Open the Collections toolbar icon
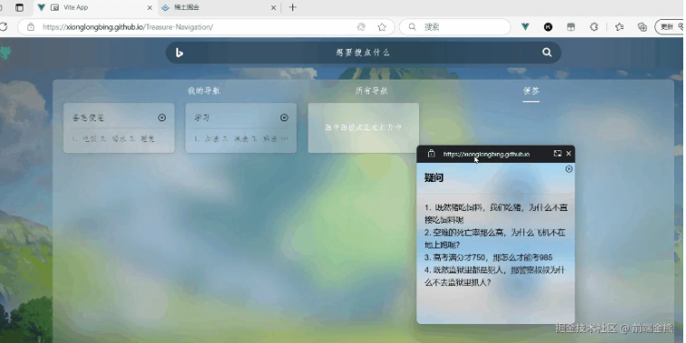Screen dimensions: 686x343 click(643, 27)
